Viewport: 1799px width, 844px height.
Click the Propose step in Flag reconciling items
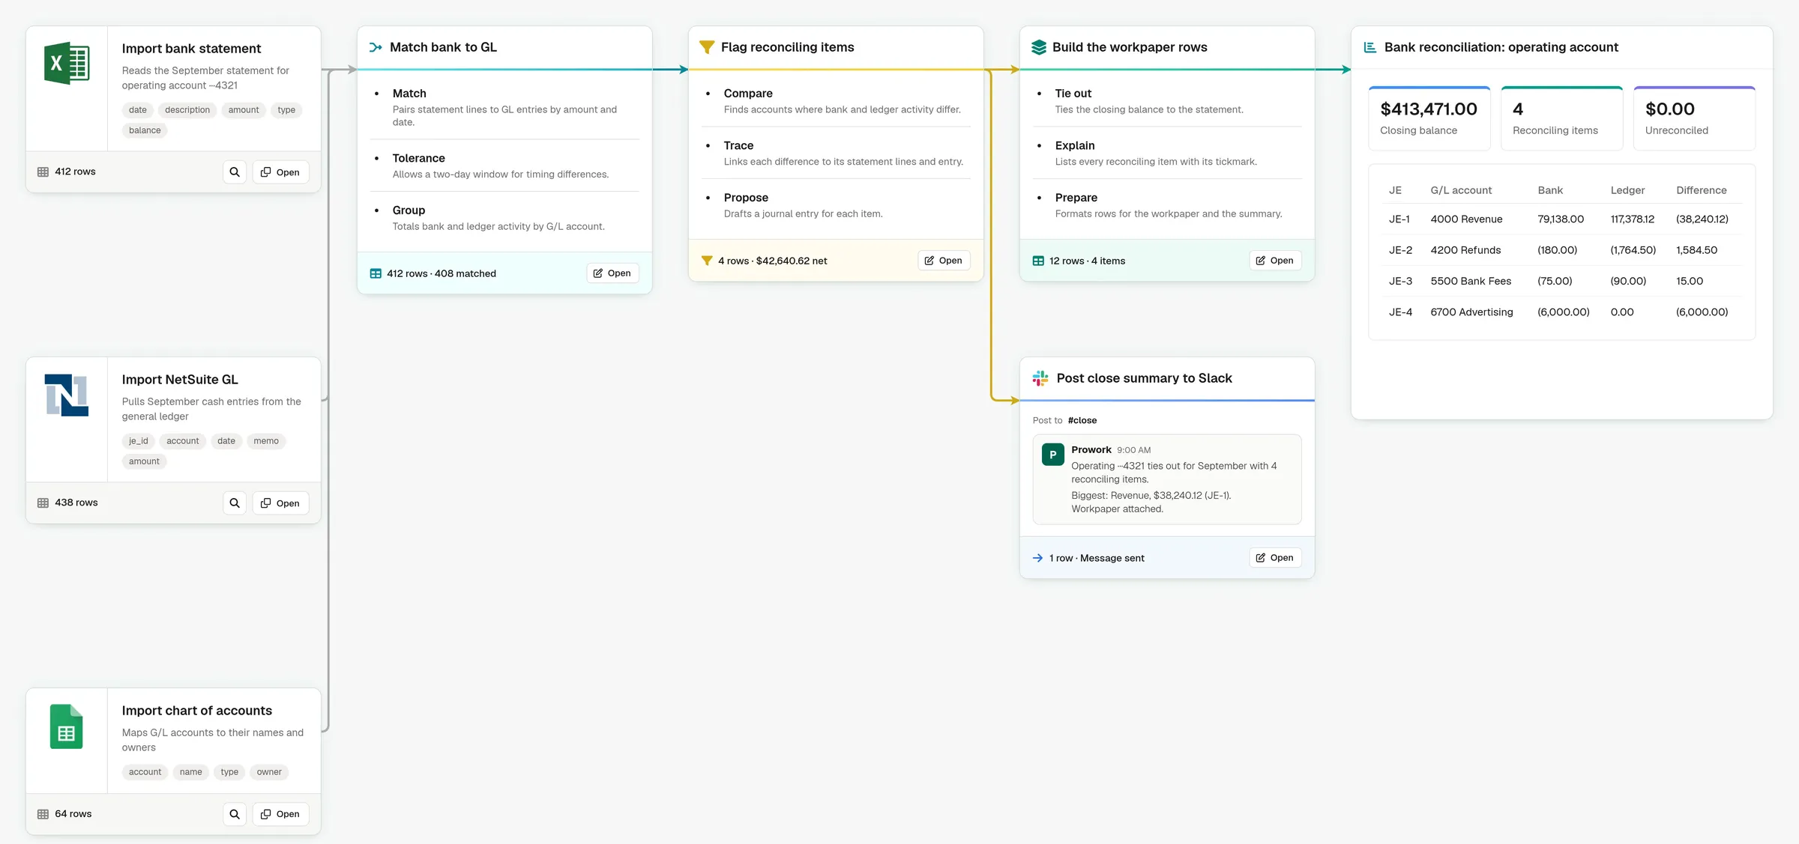[836, 205]
